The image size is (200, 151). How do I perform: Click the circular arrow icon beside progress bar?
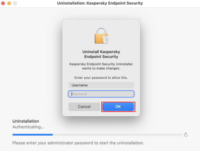pyautogui.click(x=186, y=135)
